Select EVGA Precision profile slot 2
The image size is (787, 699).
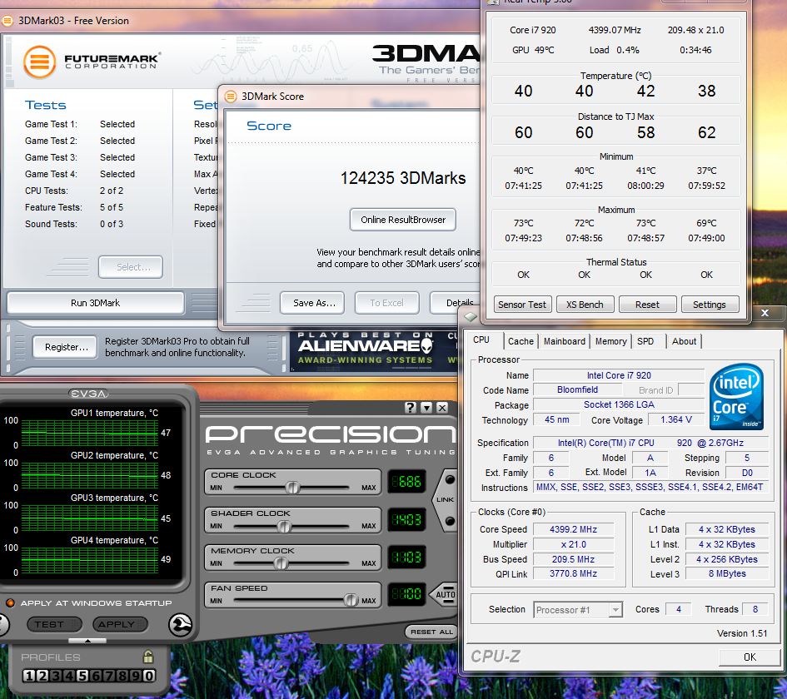coord(42,676)
